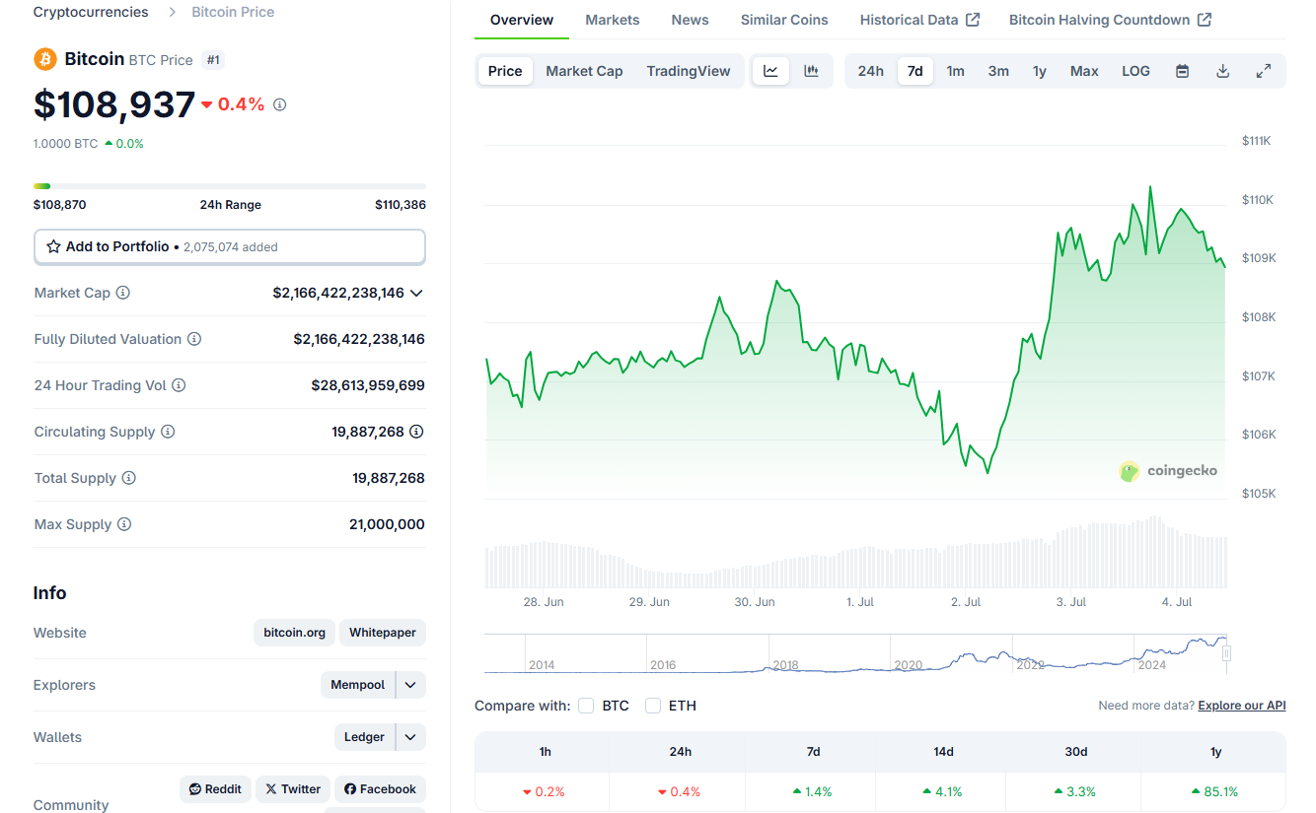Open the Explorers dropdown arrow
This screenshot has width=1316, height=813.
tap(411, 685)
